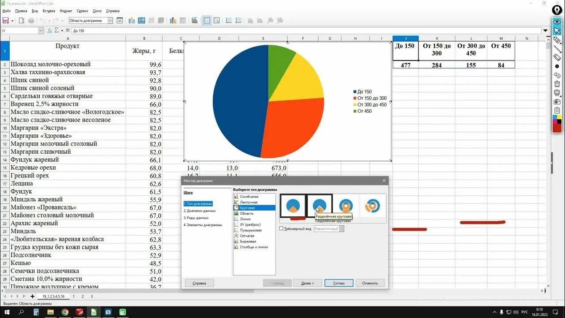Viewport: 565px width, 318px height.
Task: Click the camera screenshot annotation icon
Action: (x=557, y=102)
